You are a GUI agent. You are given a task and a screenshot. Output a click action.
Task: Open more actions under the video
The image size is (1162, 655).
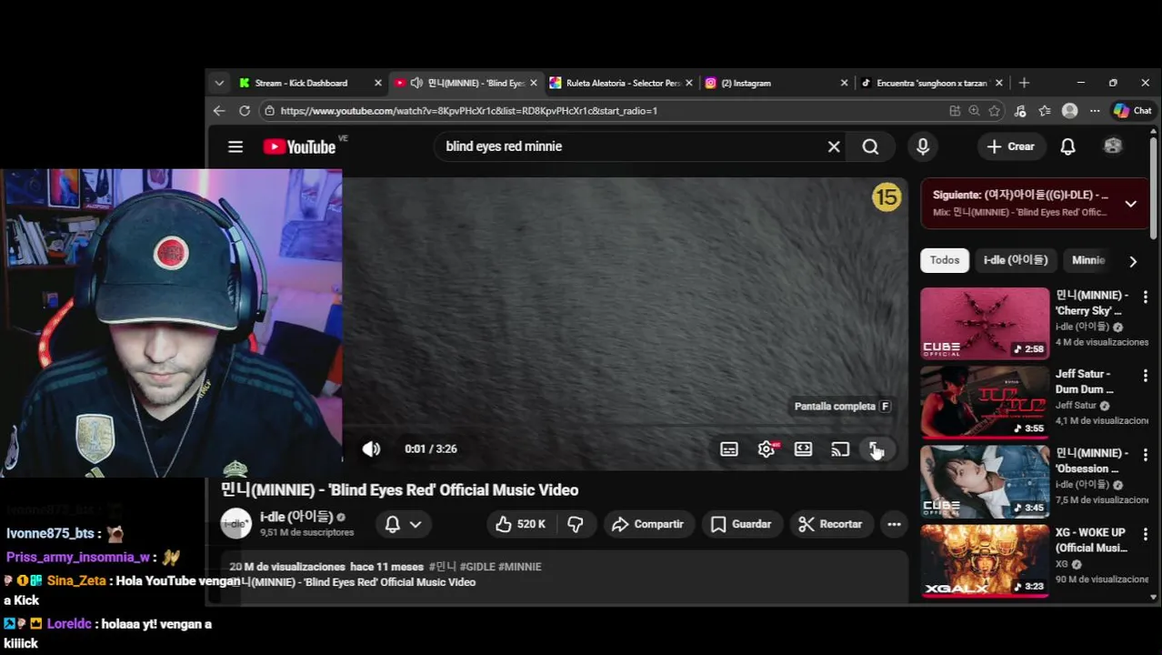(894, 524)
